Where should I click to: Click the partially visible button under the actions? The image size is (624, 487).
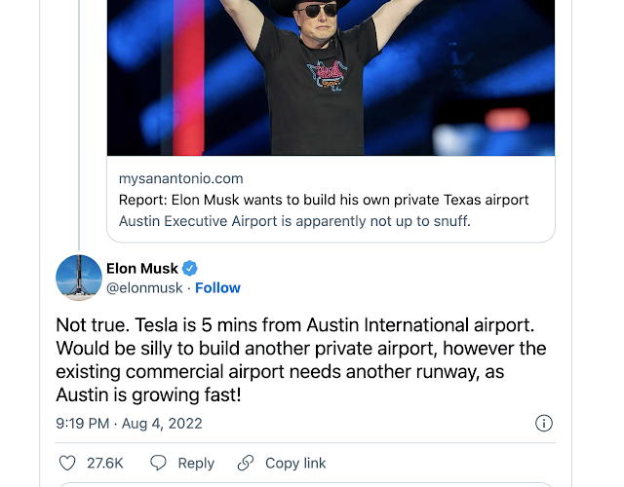(305, 483)
